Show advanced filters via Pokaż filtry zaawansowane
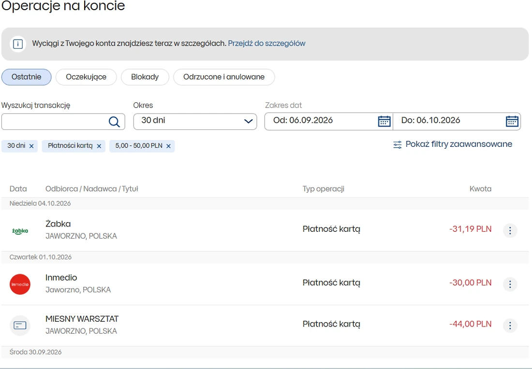The width and height of the screenshot is (532, 369). (x=453, y=144)
